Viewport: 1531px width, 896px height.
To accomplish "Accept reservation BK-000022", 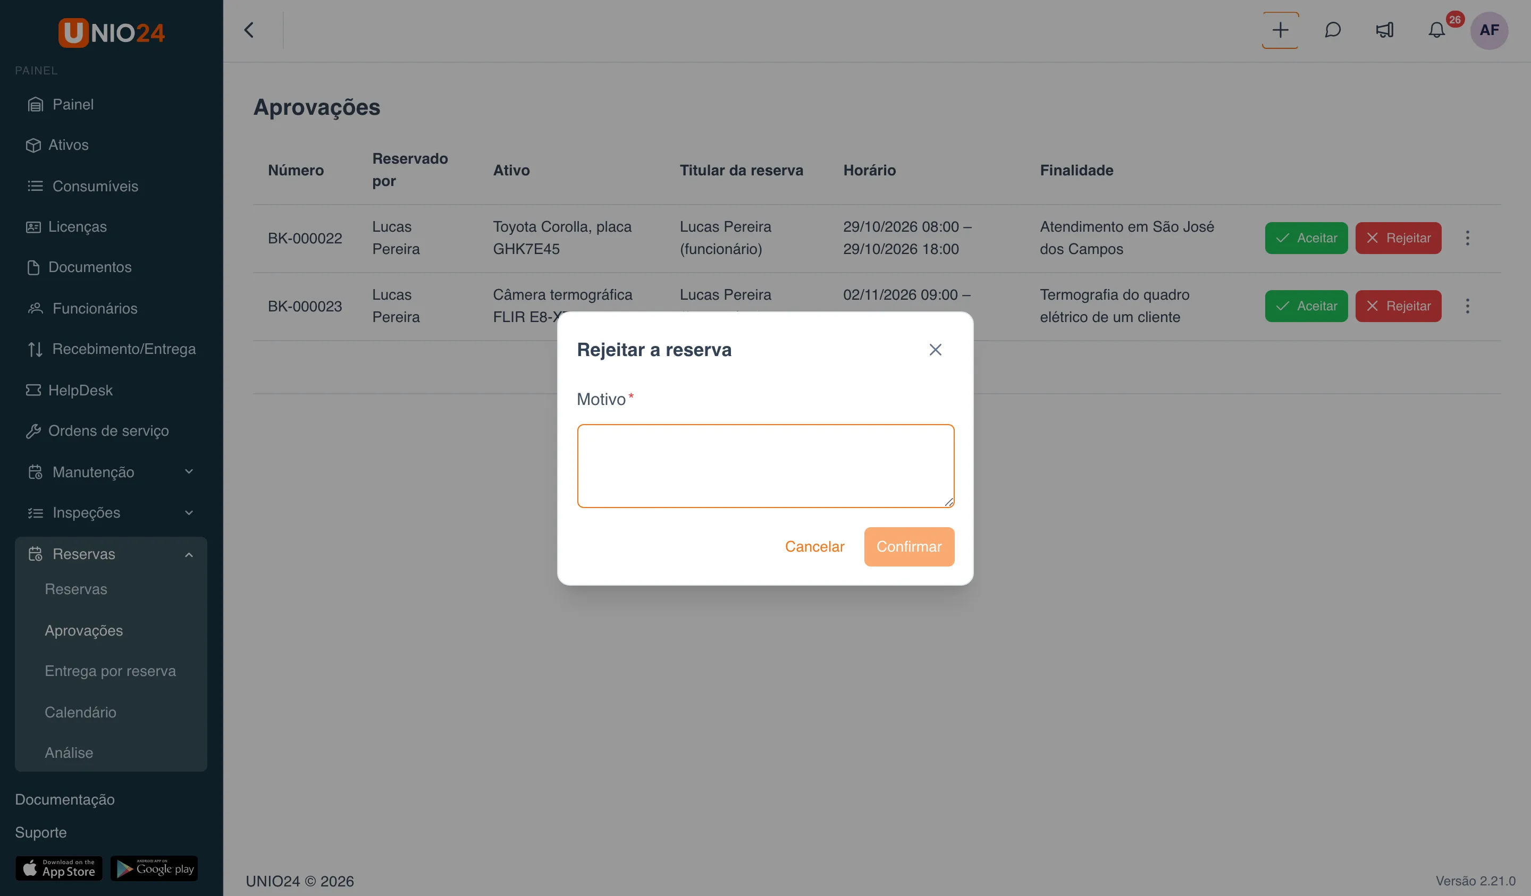I will (1306, 238).
